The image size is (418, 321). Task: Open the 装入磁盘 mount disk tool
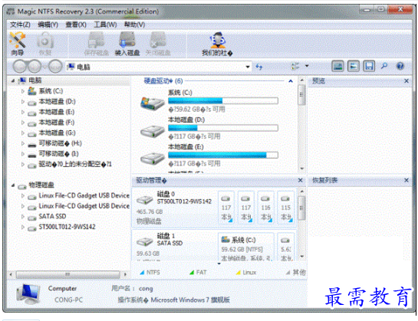pos(127,44)
